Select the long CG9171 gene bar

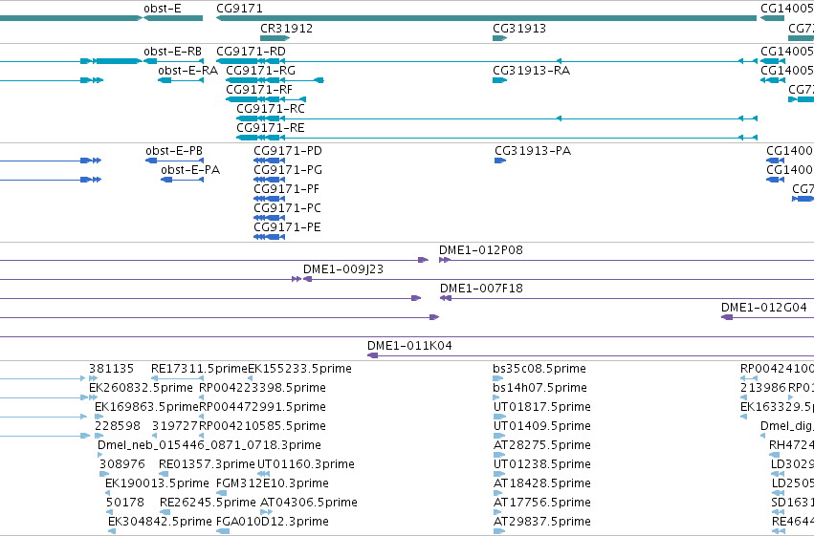(487, 18)
